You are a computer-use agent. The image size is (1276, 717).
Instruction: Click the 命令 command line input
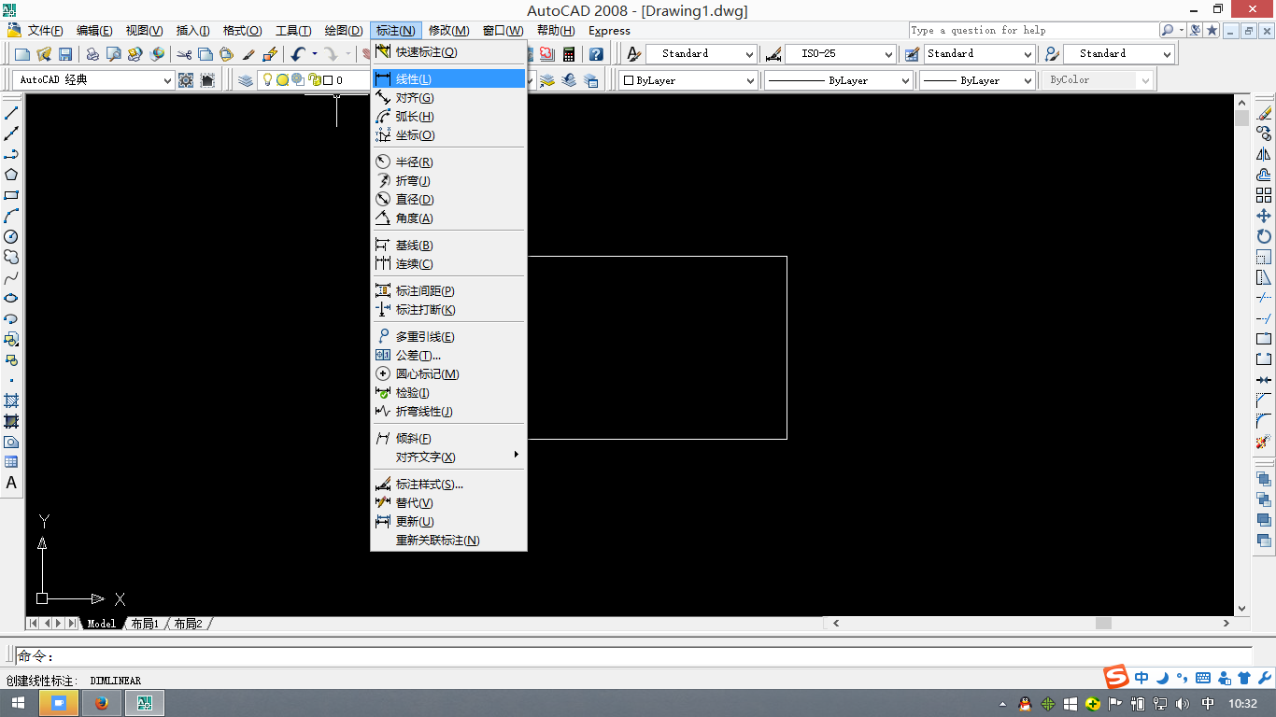point(633,656)
